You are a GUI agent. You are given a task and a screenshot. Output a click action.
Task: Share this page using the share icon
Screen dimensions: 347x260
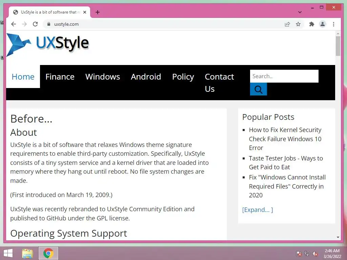[x=287, y=24]
